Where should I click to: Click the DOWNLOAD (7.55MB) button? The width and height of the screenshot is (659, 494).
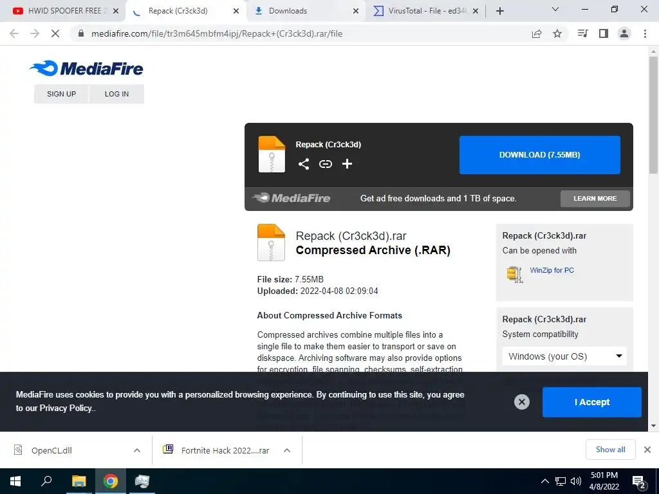540,154
